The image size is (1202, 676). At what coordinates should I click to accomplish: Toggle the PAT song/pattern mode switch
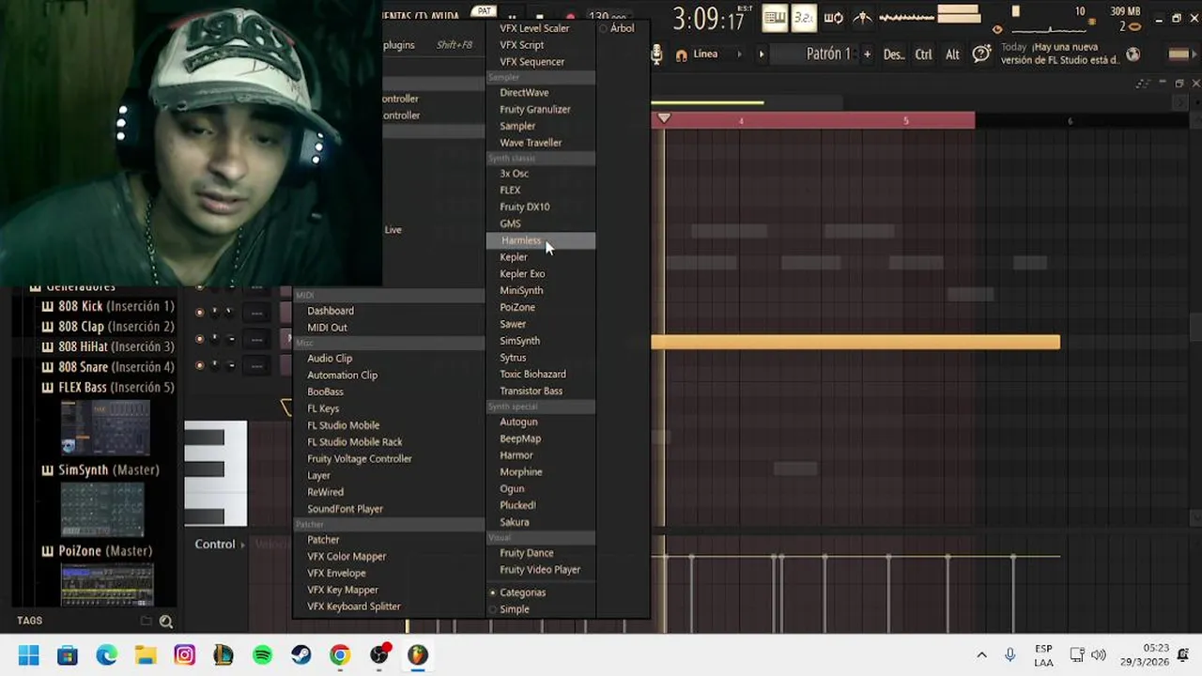485,11
